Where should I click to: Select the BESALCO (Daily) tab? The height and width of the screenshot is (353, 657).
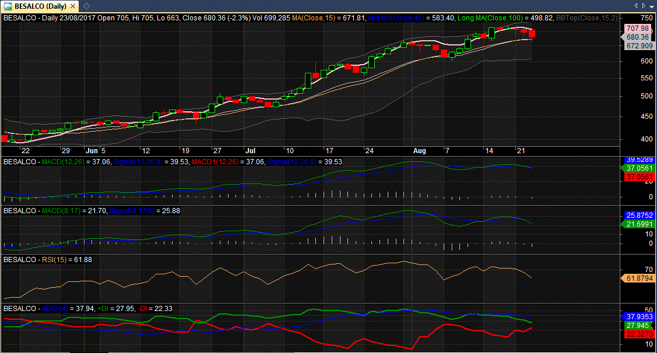[x=41, y=6]
